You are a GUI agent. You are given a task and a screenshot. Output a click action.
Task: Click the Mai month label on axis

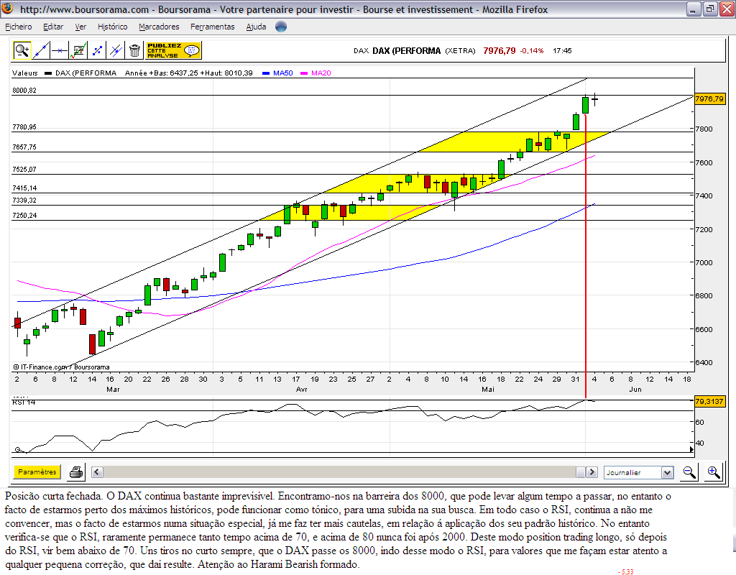[x=488, y=389]
